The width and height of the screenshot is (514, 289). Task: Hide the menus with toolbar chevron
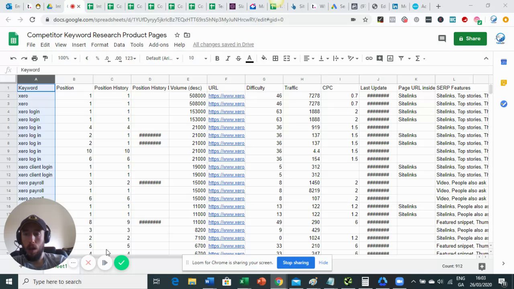486,58
